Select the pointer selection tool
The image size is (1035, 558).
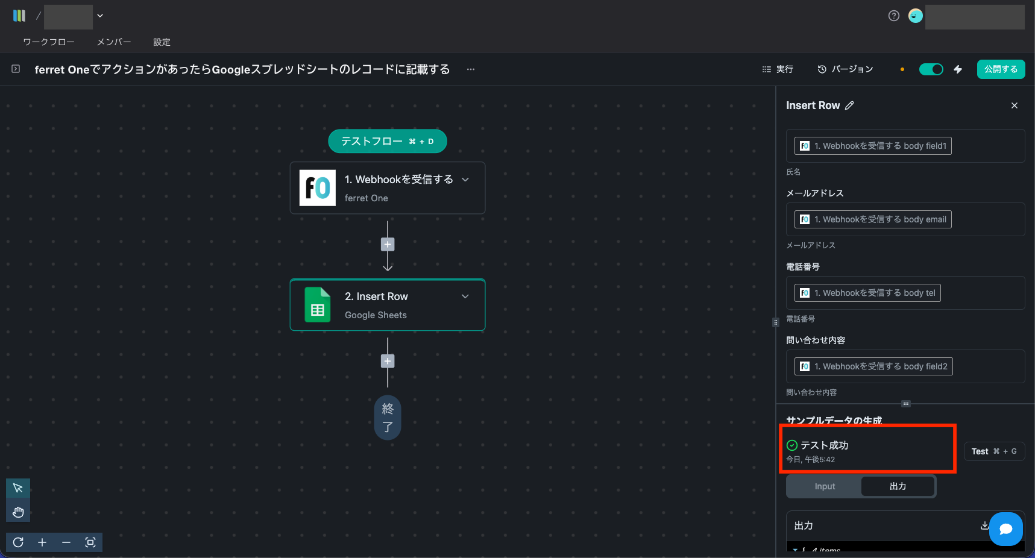point(18,488)
